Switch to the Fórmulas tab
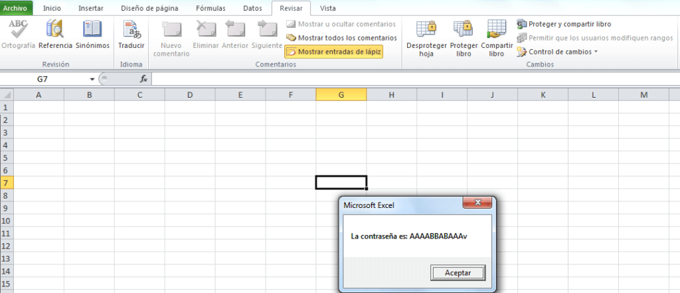Viewport: 680px width, 293px height. [x=210, y=8]
